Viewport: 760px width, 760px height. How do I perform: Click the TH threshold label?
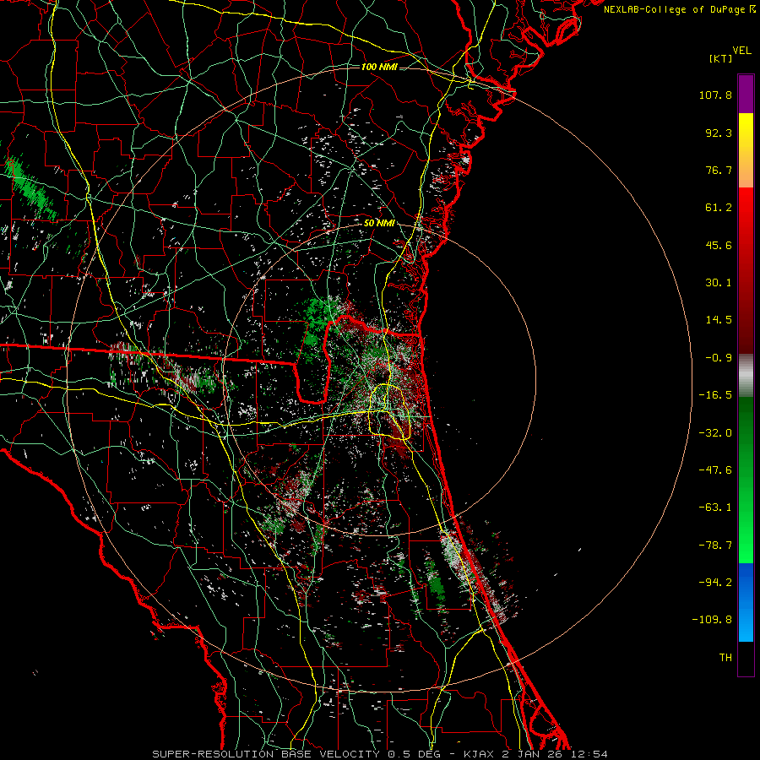pyautogui.click(x=725, y=658)
